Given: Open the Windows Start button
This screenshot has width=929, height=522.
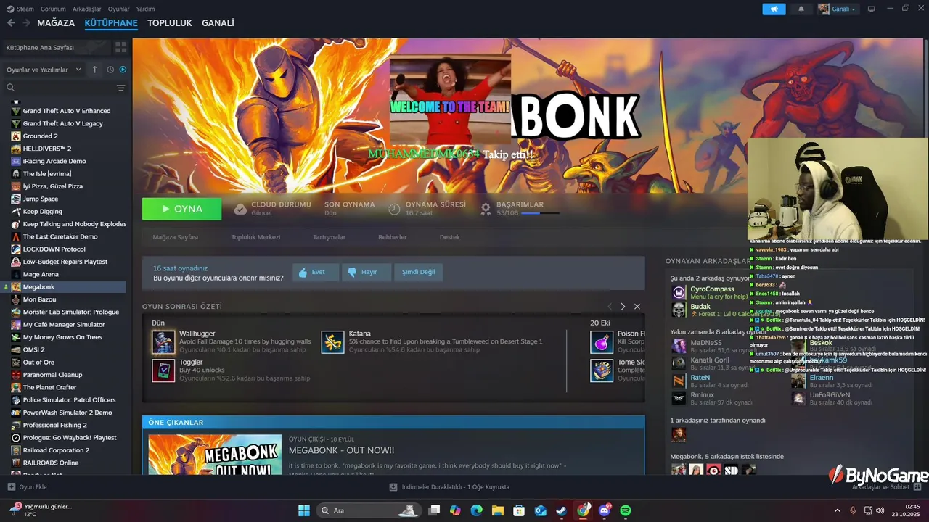Looking at the screenshot, I should pos(304,510).
